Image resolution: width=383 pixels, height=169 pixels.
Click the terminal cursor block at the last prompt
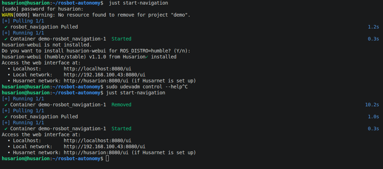click(107, 159)
